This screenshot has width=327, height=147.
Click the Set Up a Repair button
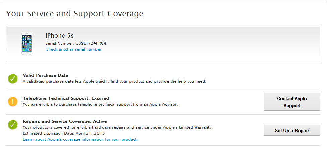[x=292, y=130]
